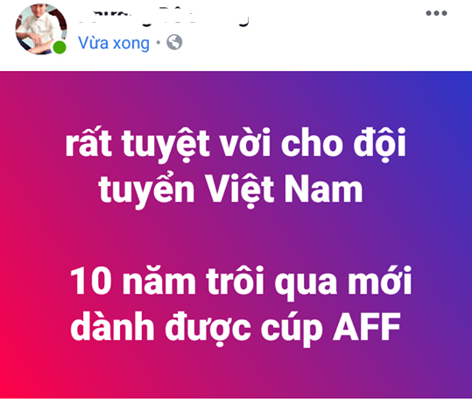Click the word "đội" ending the first line
Image resolution: width=472 pixels, height=399 pixels.
pos(379,145)
